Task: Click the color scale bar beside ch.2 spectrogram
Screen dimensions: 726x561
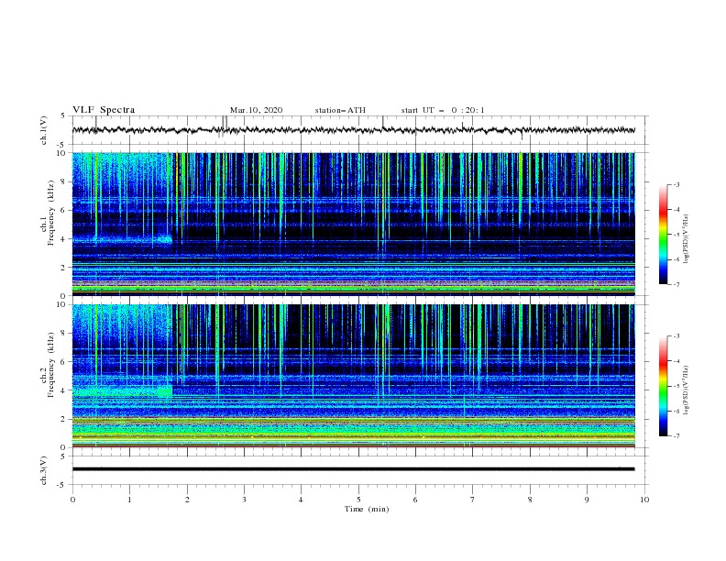Action: [663, 386]
